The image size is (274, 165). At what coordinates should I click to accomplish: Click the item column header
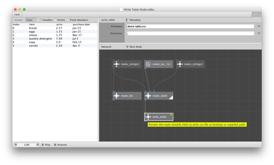[32, 24]
